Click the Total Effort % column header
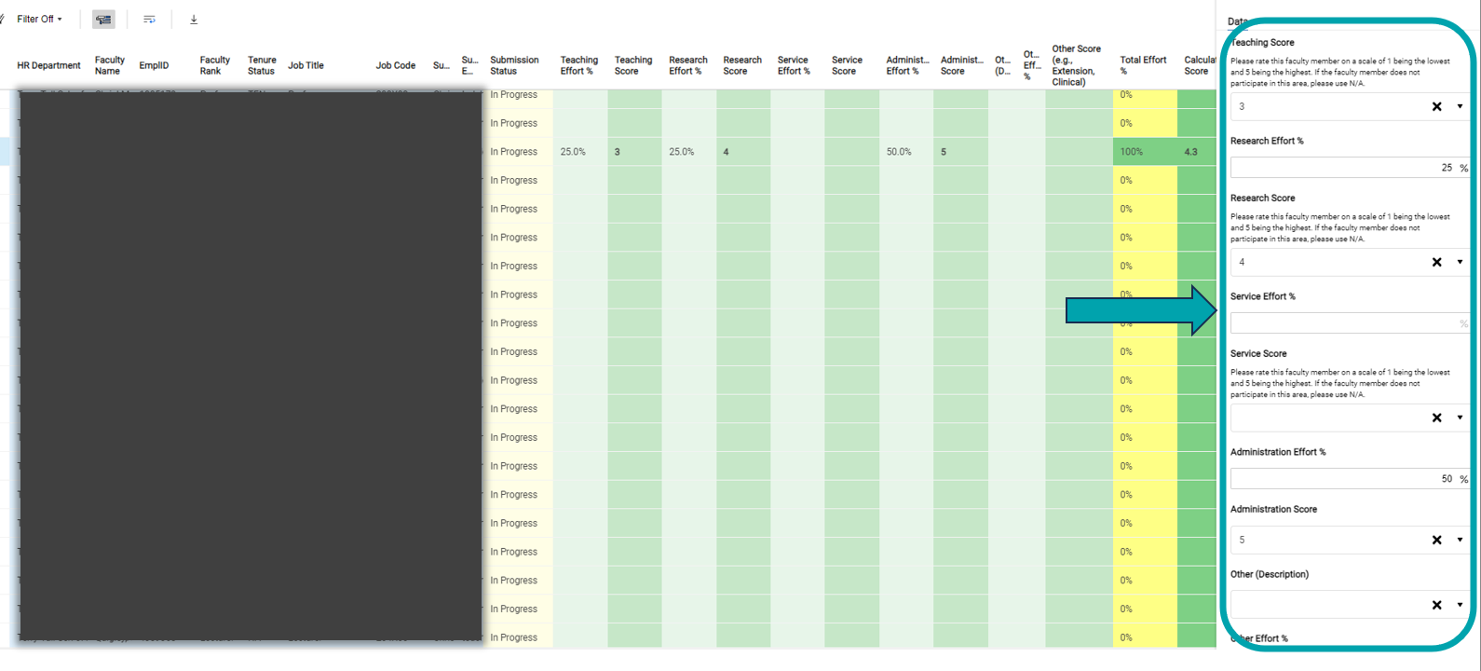Image resolution: width=1481 pixels, height=671 pixels. [x=1143, y=65]
